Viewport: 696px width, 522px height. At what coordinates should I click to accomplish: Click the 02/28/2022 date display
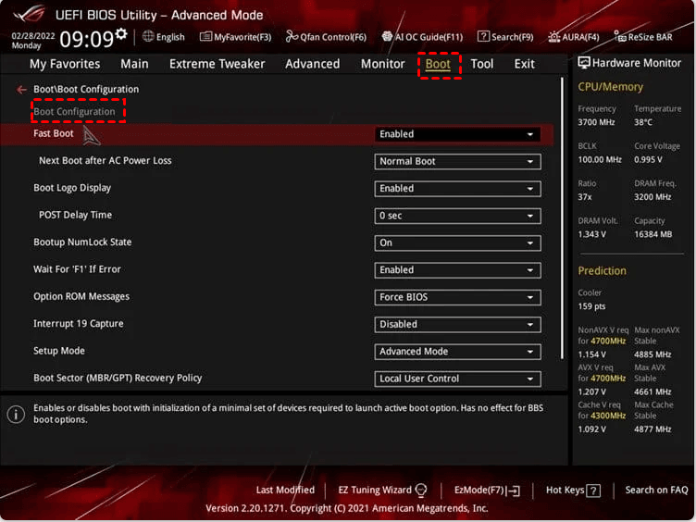point(33,36)
